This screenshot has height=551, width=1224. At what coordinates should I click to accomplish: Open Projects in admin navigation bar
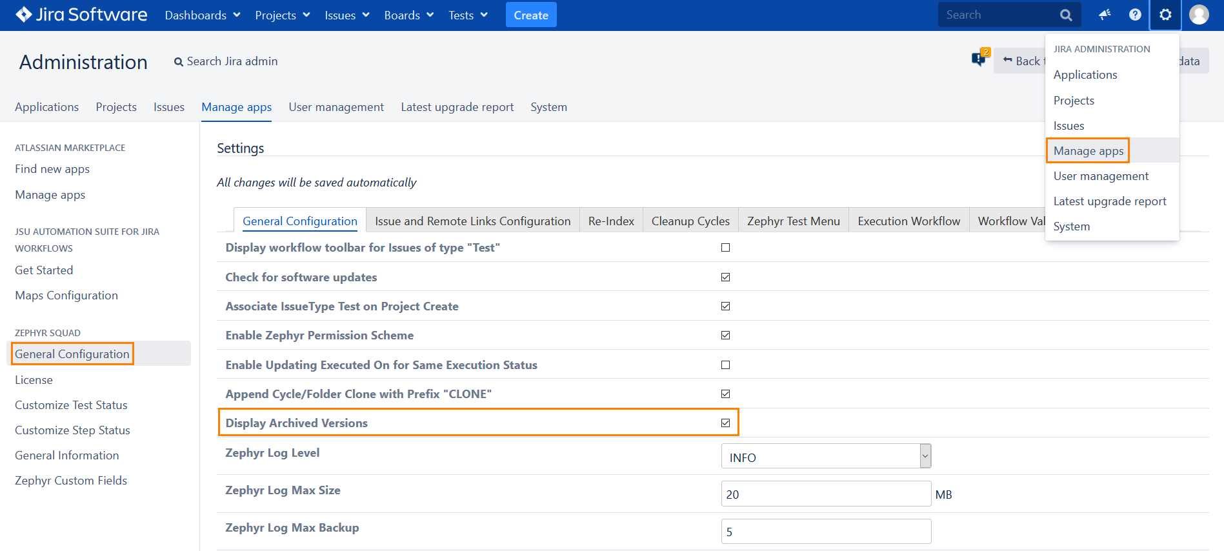click(116, 107)
